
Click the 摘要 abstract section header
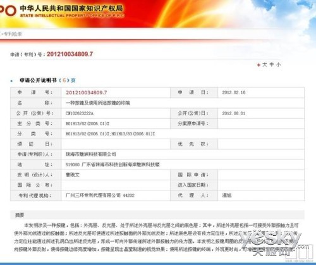[20, 215]
